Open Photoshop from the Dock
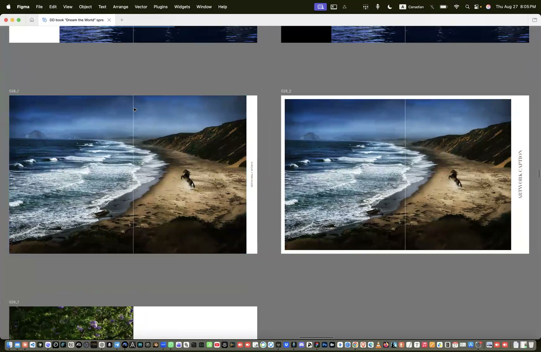Viewport: 541px width, 352px height. 325,345
